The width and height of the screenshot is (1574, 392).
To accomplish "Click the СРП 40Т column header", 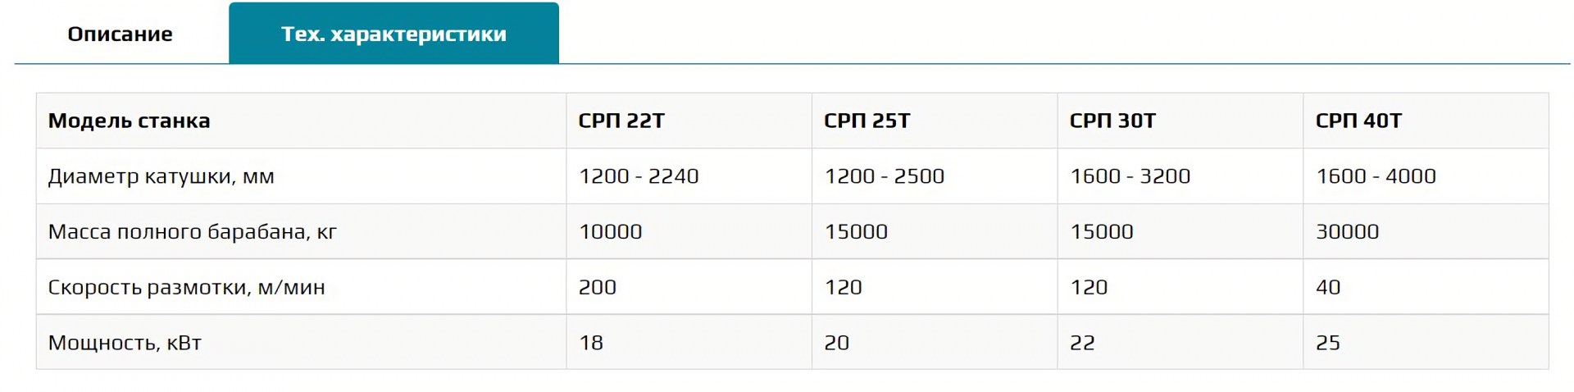I will click(x=1358, y=121).
